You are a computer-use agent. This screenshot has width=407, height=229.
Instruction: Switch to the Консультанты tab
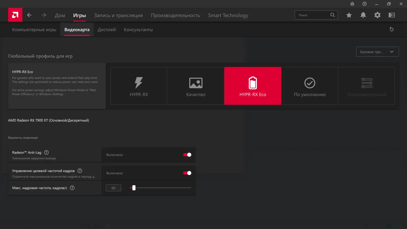[x=138, y=30]
